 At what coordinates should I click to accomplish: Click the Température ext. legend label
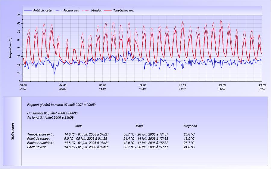pyautogui.click(x=123, y=11)
